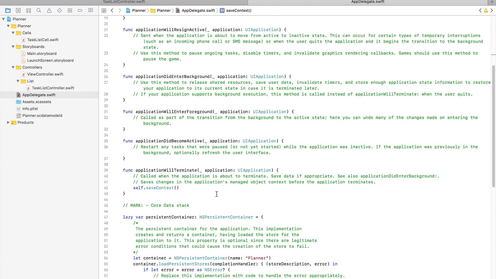Click applicationDidBecomeActive function name
Image resolution: width=496 pixels, height=279 pixels.
pyautogui.click(x=169, y=141)
